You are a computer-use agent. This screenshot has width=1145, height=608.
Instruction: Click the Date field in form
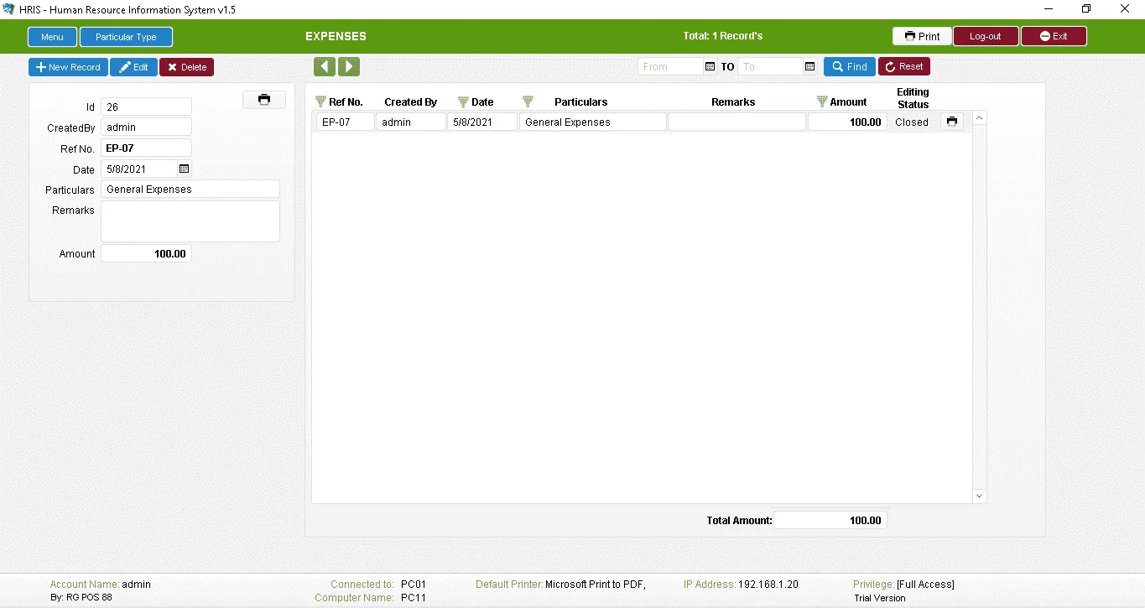point(139,169)
